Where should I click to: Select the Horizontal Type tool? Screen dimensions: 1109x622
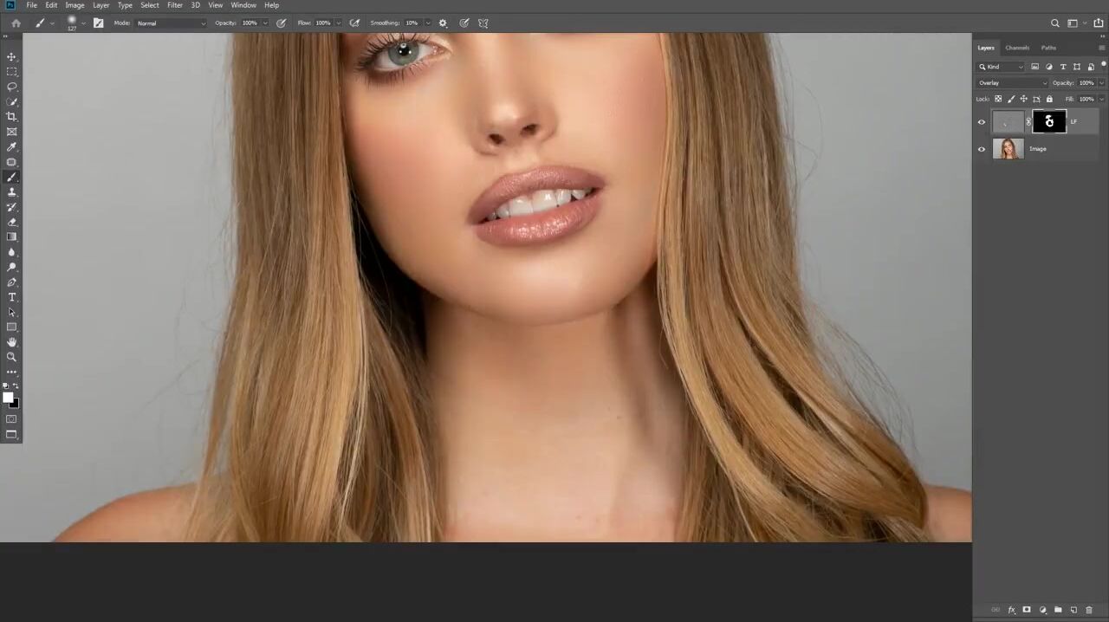[12, 297]
